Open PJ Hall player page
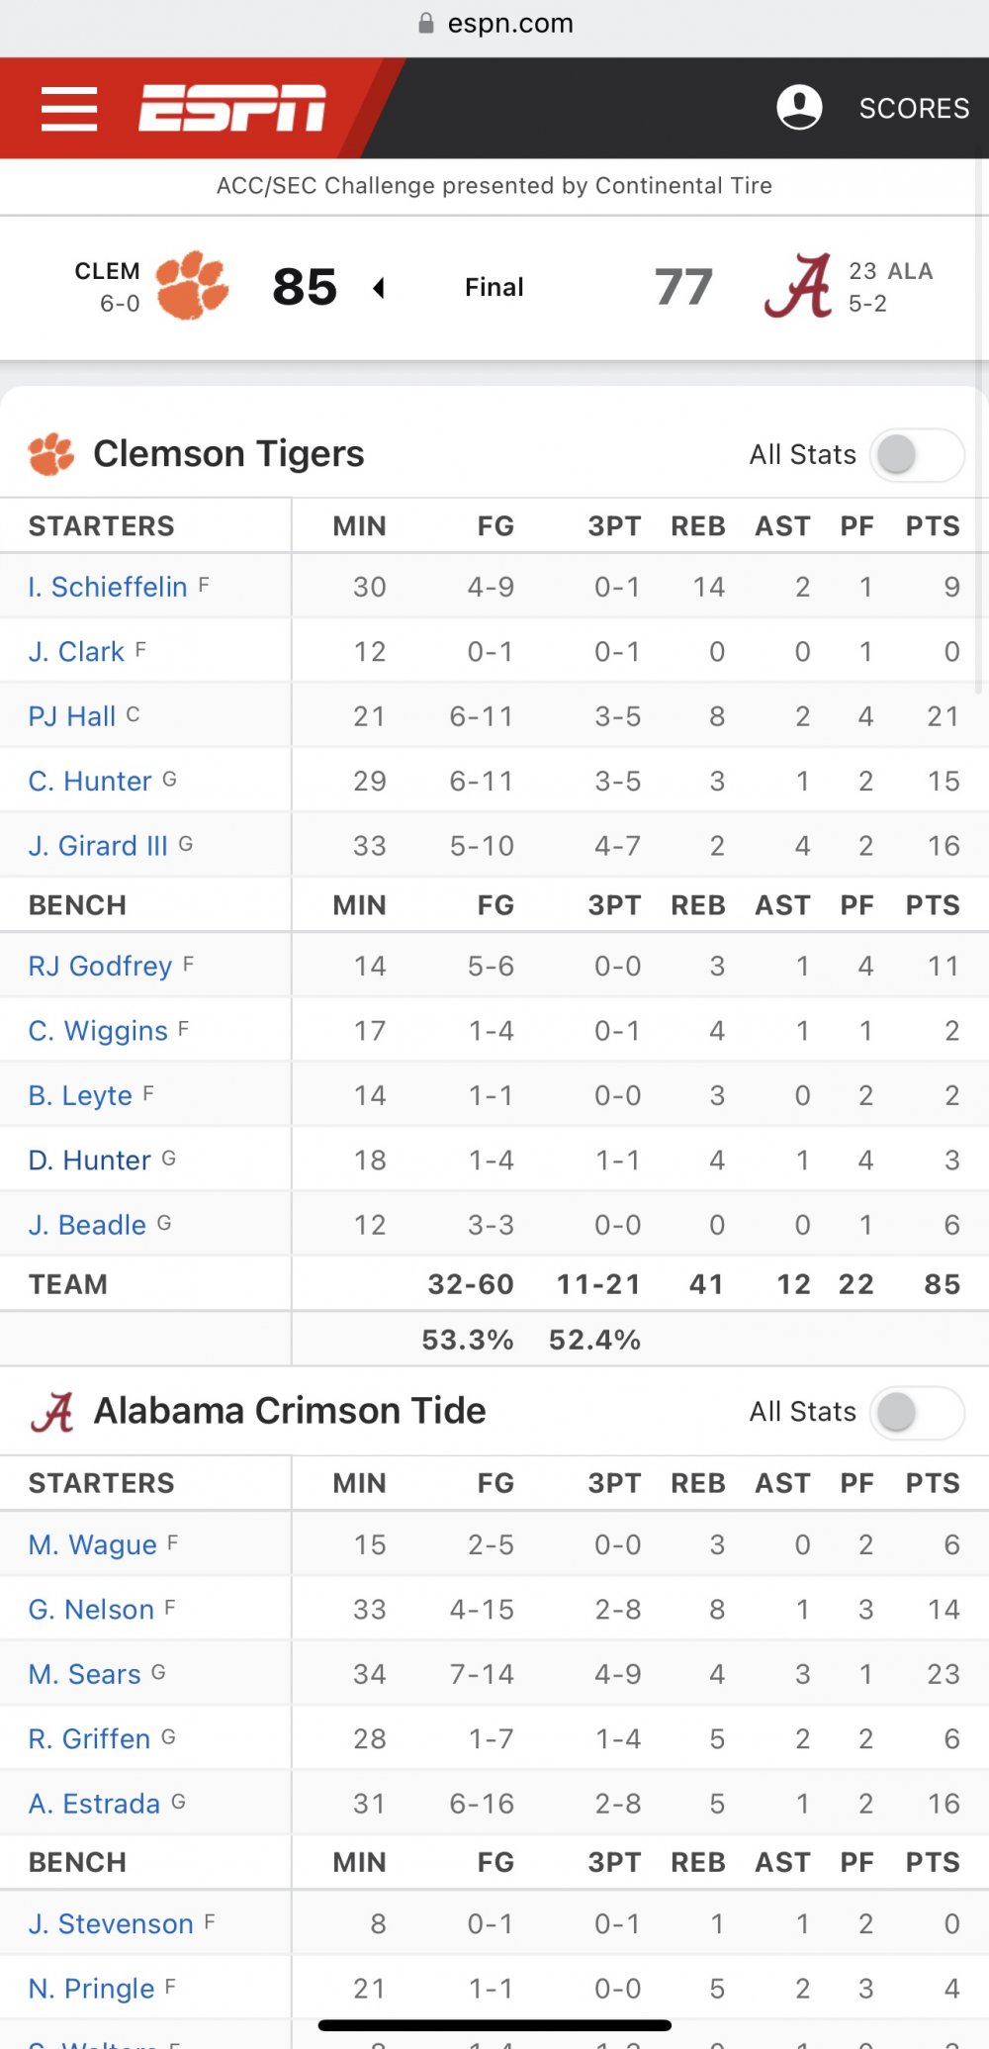The height and width of the screenshot is (2049, 989). pyautogui.click(x=72, y=715)
